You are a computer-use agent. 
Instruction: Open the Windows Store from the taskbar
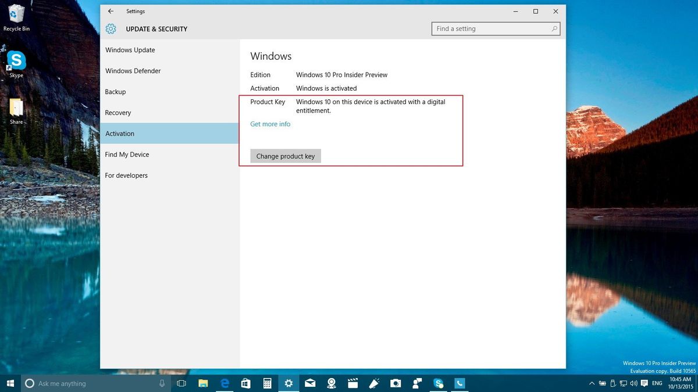point(246,383)
